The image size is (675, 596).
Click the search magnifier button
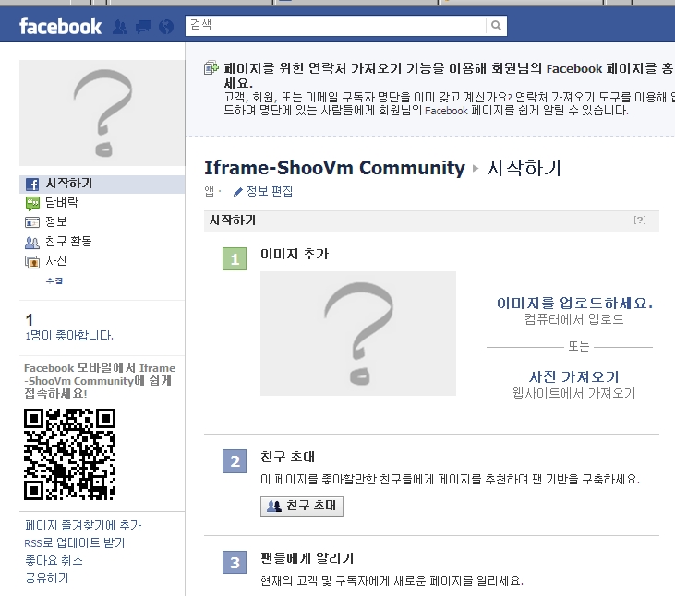coord(497,26)
